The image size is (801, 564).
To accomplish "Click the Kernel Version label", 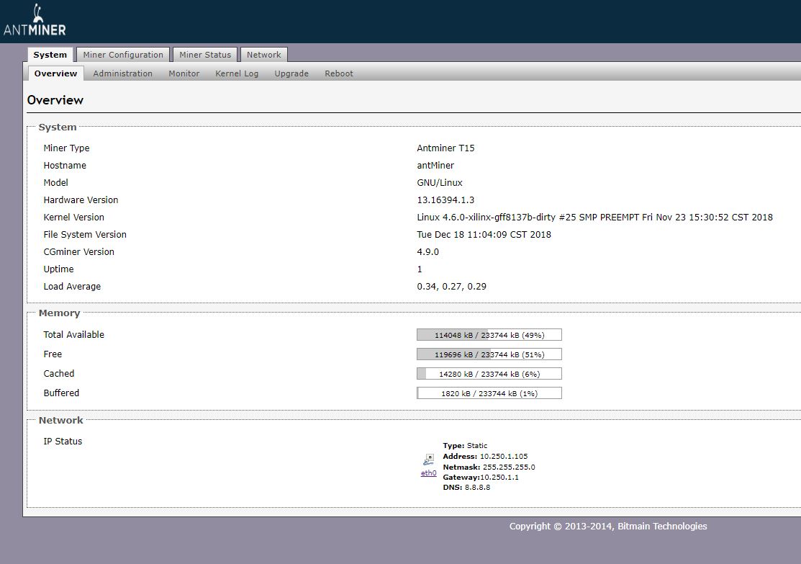I will tap(73, 218).
